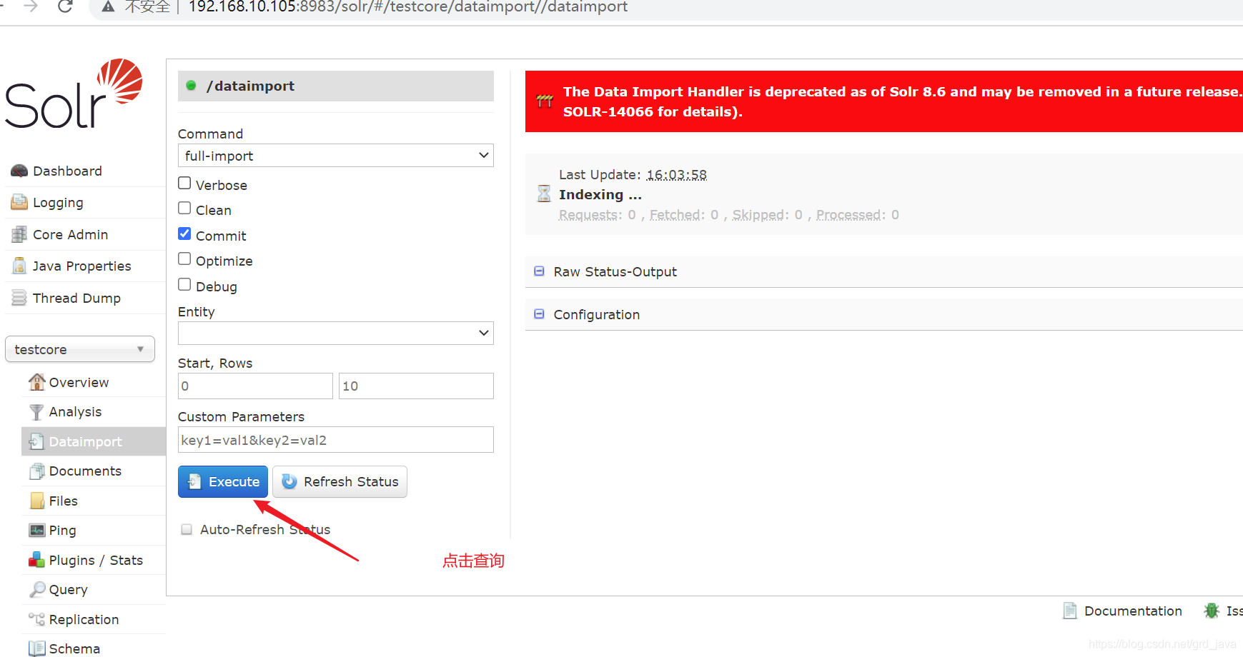Click the Documentation page icon
This screenshot has width=1243, height=657.
pyautogui.click(x=1070, y=611)
